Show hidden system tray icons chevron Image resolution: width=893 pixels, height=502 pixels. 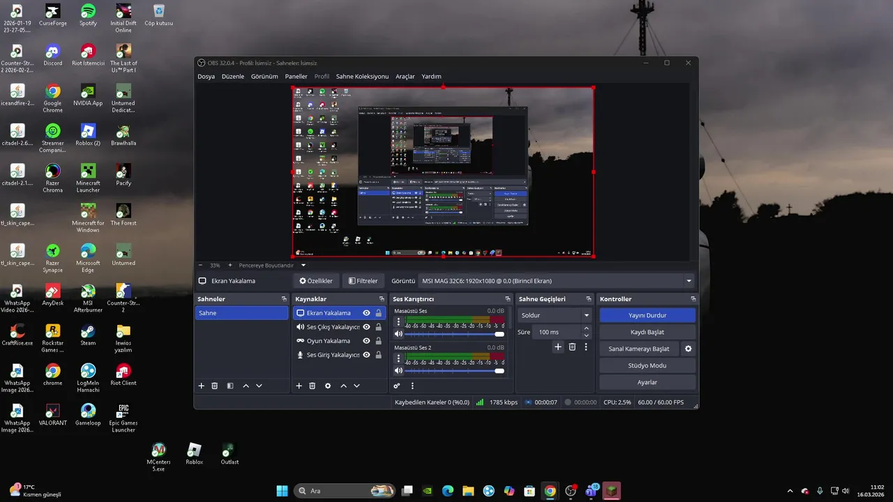(x=790, y=491)
